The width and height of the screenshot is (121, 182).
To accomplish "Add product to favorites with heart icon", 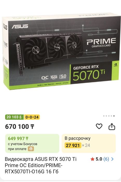I will 99,126.
